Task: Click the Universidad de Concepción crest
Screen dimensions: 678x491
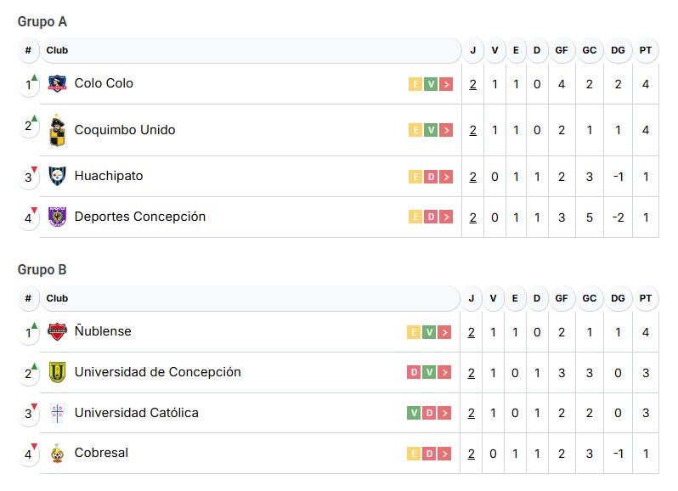Action: (x=57, y=372)
